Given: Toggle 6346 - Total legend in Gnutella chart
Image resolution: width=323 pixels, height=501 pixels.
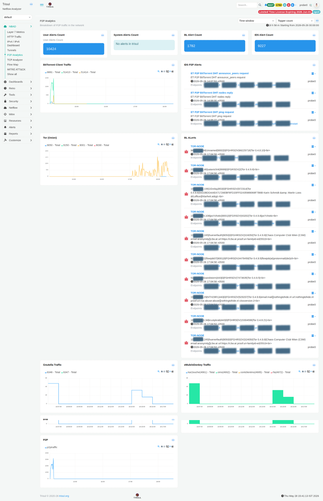Looking at the screenshot, I should 53,372.
